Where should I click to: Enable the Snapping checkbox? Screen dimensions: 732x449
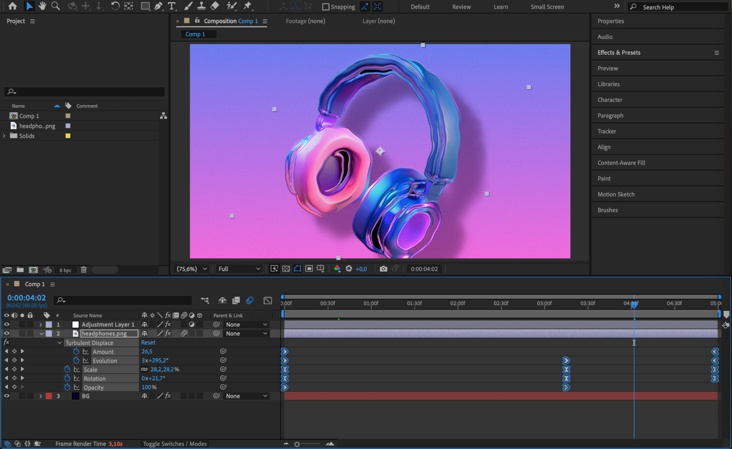tap(326, 7)
